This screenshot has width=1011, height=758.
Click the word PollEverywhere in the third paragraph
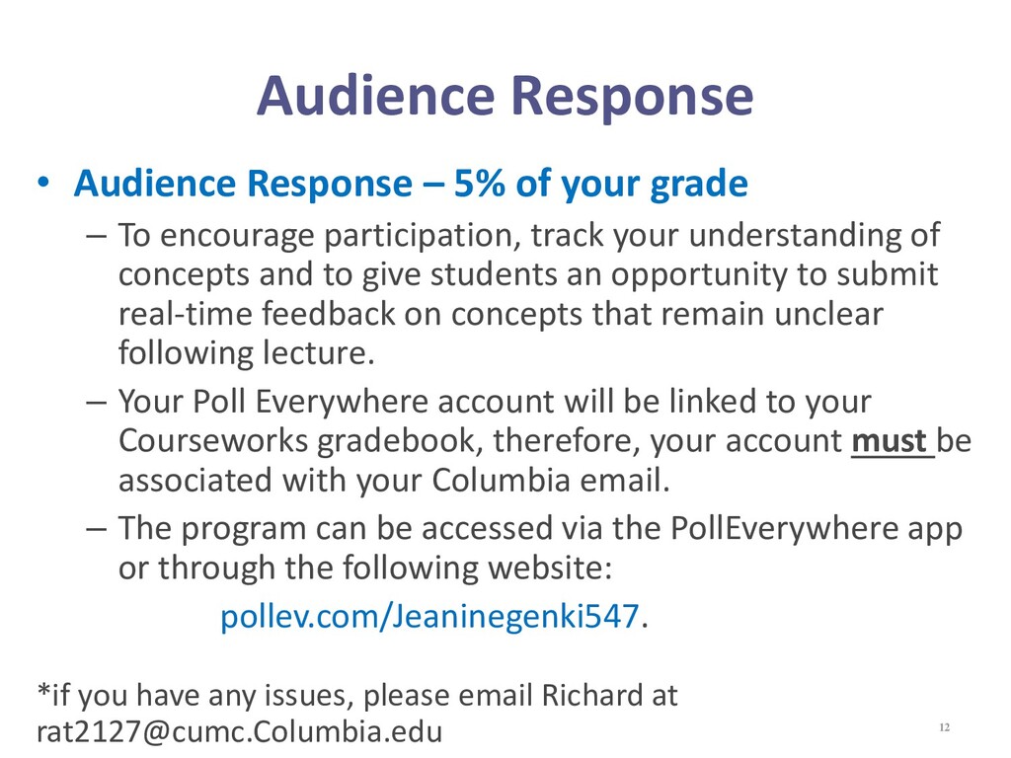click(x=783, y=529)
